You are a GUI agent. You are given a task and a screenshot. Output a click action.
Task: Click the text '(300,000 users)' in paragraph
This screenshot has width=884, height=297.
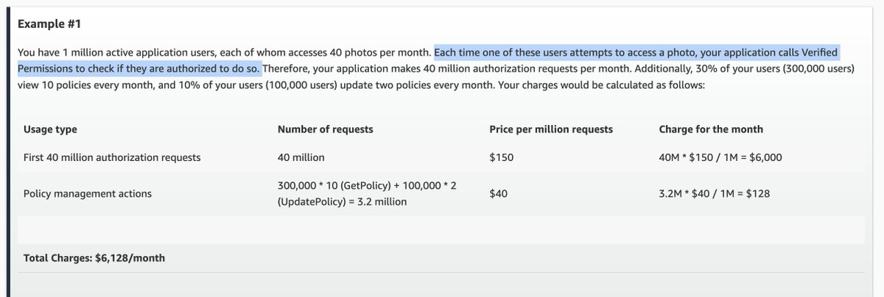pos(818,69)
